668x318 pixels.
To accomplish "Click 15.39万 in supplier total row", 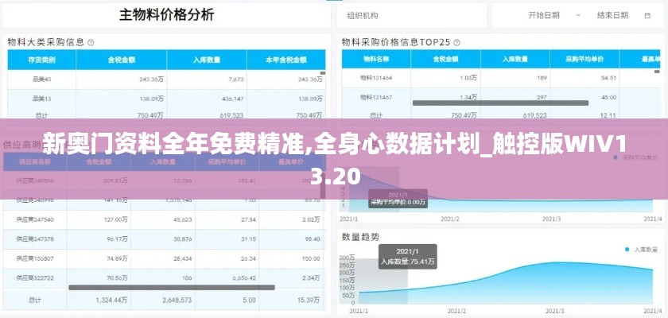I will click(310, 301).
